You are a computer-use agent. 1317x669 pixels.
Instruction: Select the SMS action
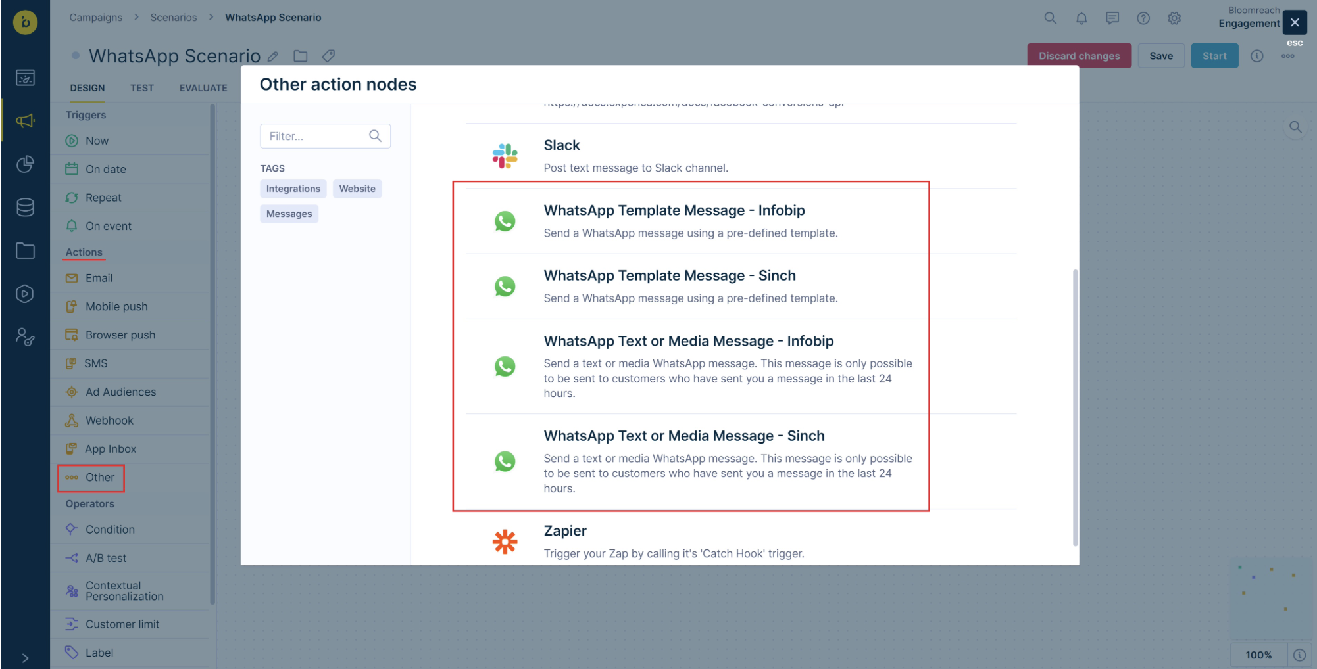click(130, 363)
